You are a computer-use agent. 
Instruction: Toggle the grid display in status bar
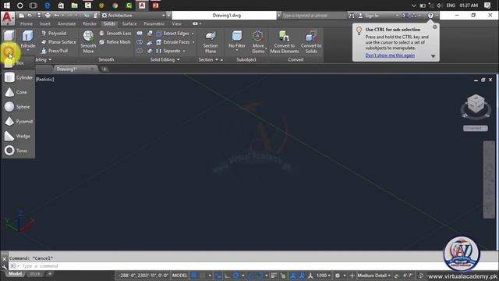(194, 276)
